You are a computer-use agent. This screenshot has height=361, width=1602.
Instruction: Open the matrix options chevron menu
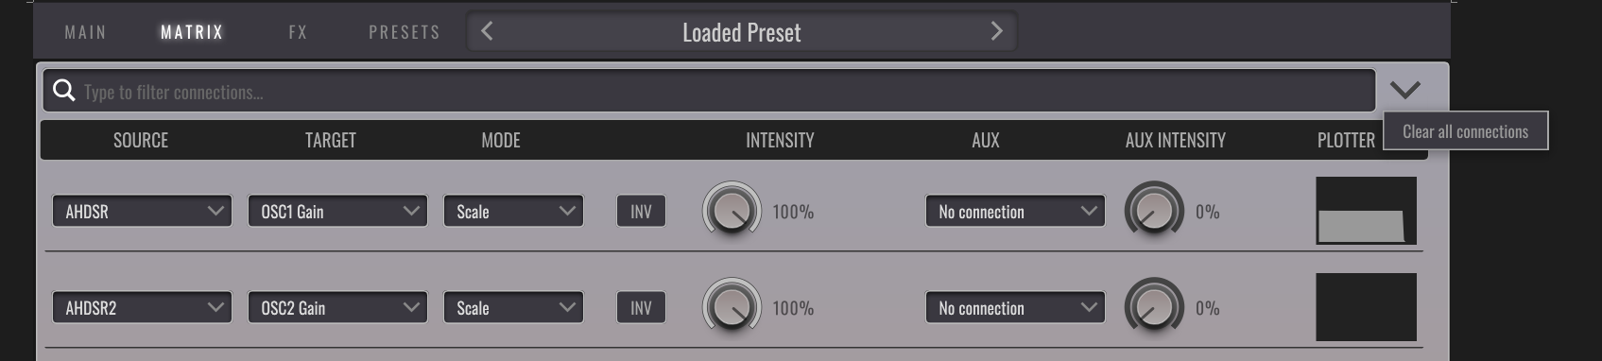(x=1405, y=91)
